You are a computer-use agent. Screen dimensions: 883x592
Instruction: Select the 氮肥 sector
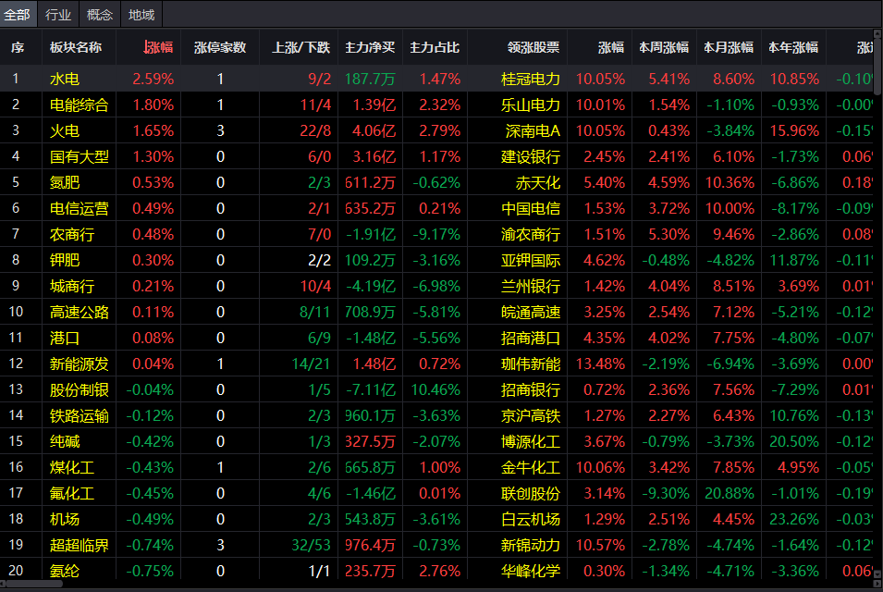pos(64,182)
